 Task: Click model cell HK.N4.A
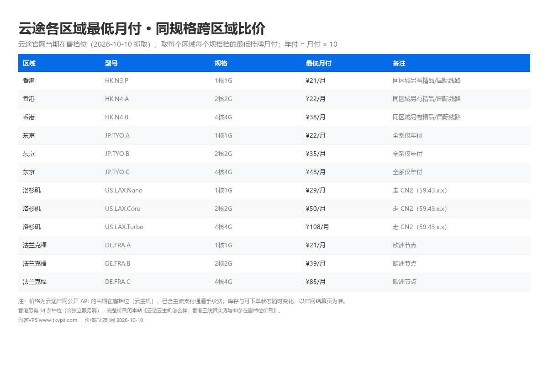click(x=117, y=99)
